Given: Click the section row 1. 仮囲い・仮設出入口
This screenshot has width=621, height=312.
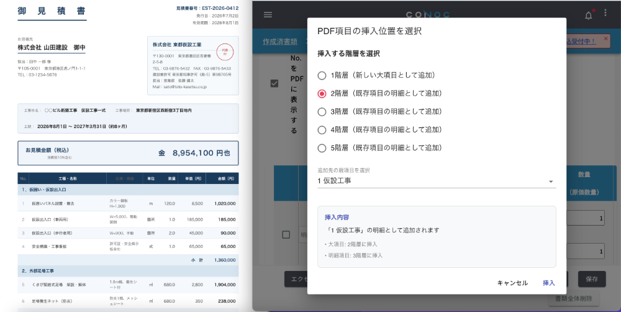Looking at the screenshot, I should point(128,190).
